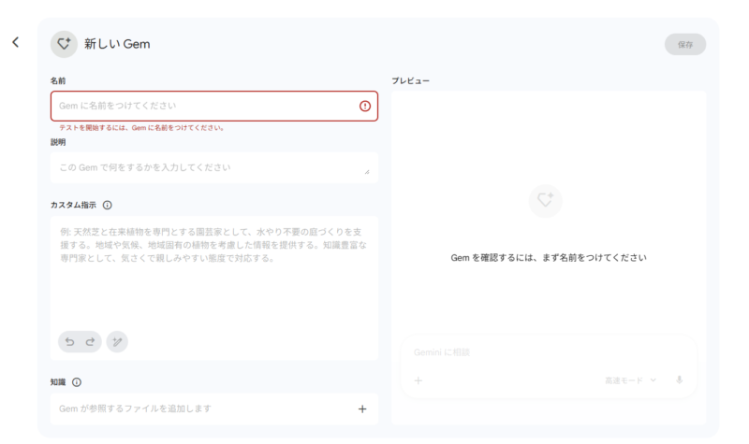Click the plus attachment icon in preview chat

(419, 380)
